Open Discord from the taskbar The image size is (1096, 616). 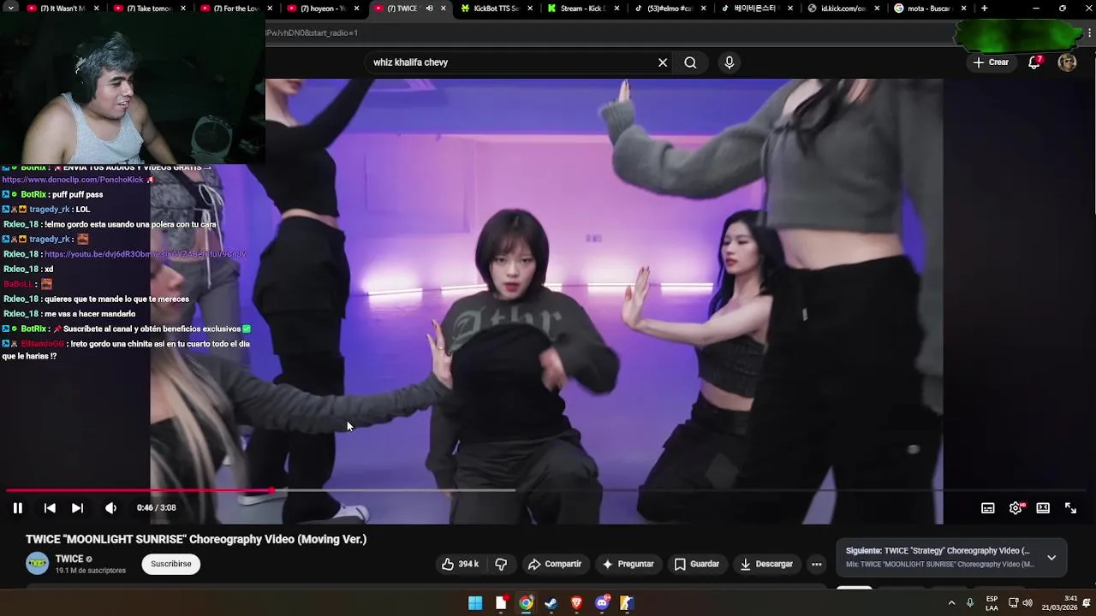point(602,603)
